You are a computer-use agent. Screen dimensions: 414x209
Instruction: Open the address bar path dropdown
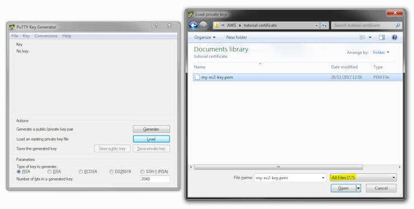click(x=316, y=25)
